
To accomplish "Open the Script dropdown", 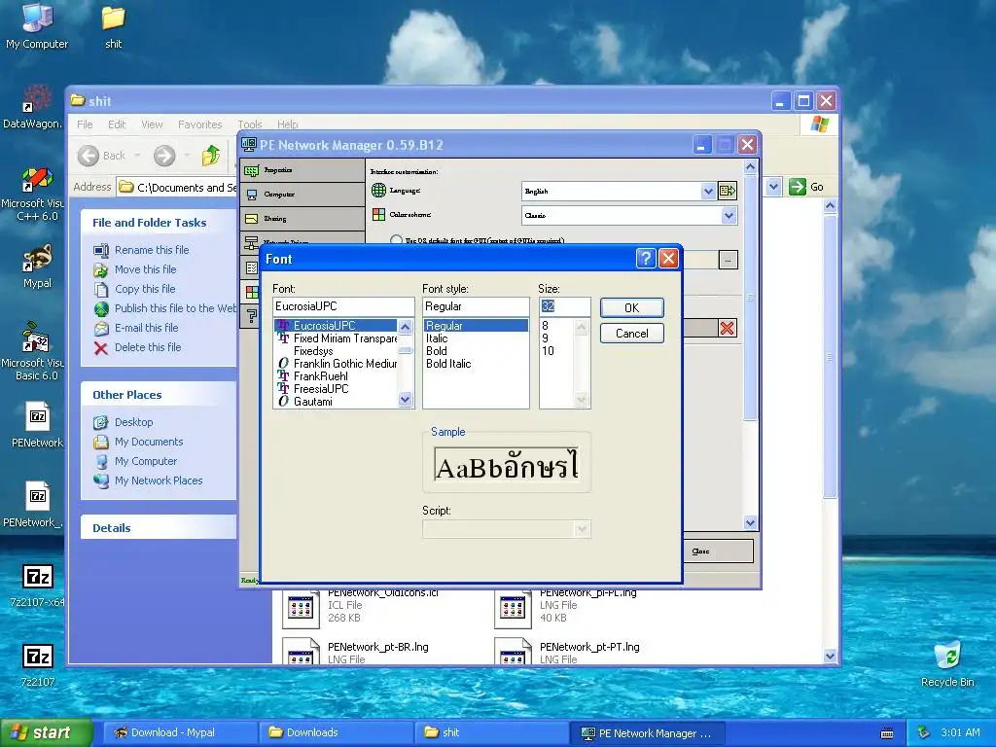I will pyautogui.click(x=506, y=529).
